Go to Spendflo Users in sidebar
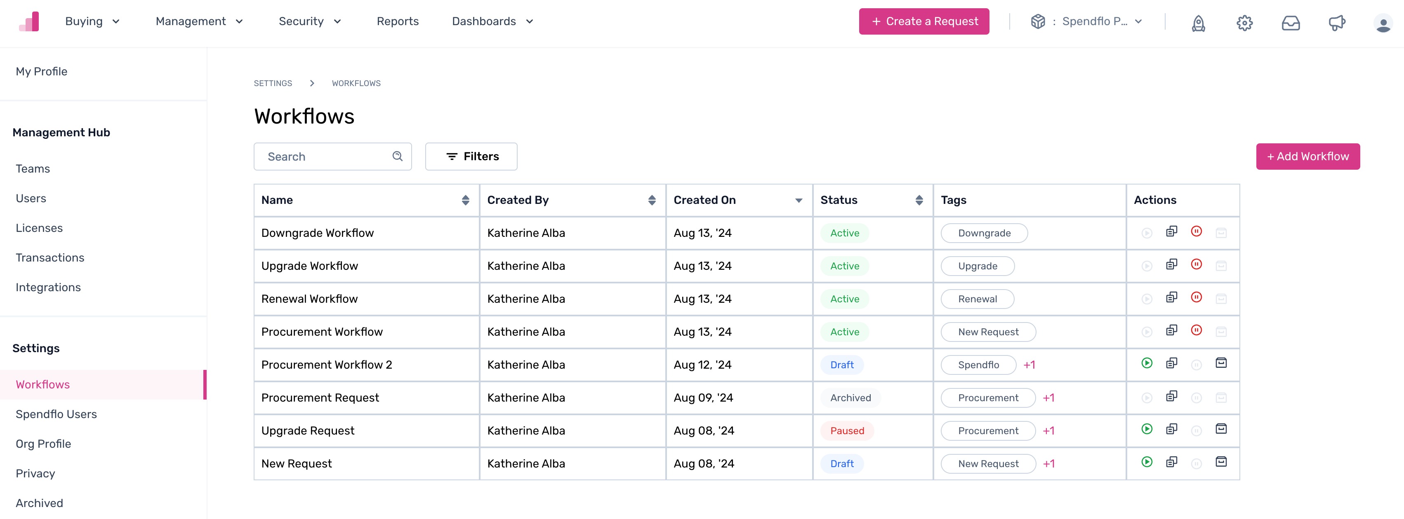The height and width of the screenshot is (519, 1404). [x=56, y=414]
